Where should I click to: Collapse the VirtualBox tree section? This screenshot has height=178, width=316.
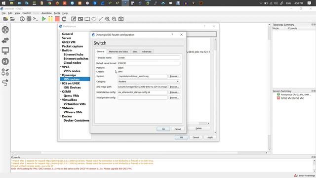click(x=61, y=100)
